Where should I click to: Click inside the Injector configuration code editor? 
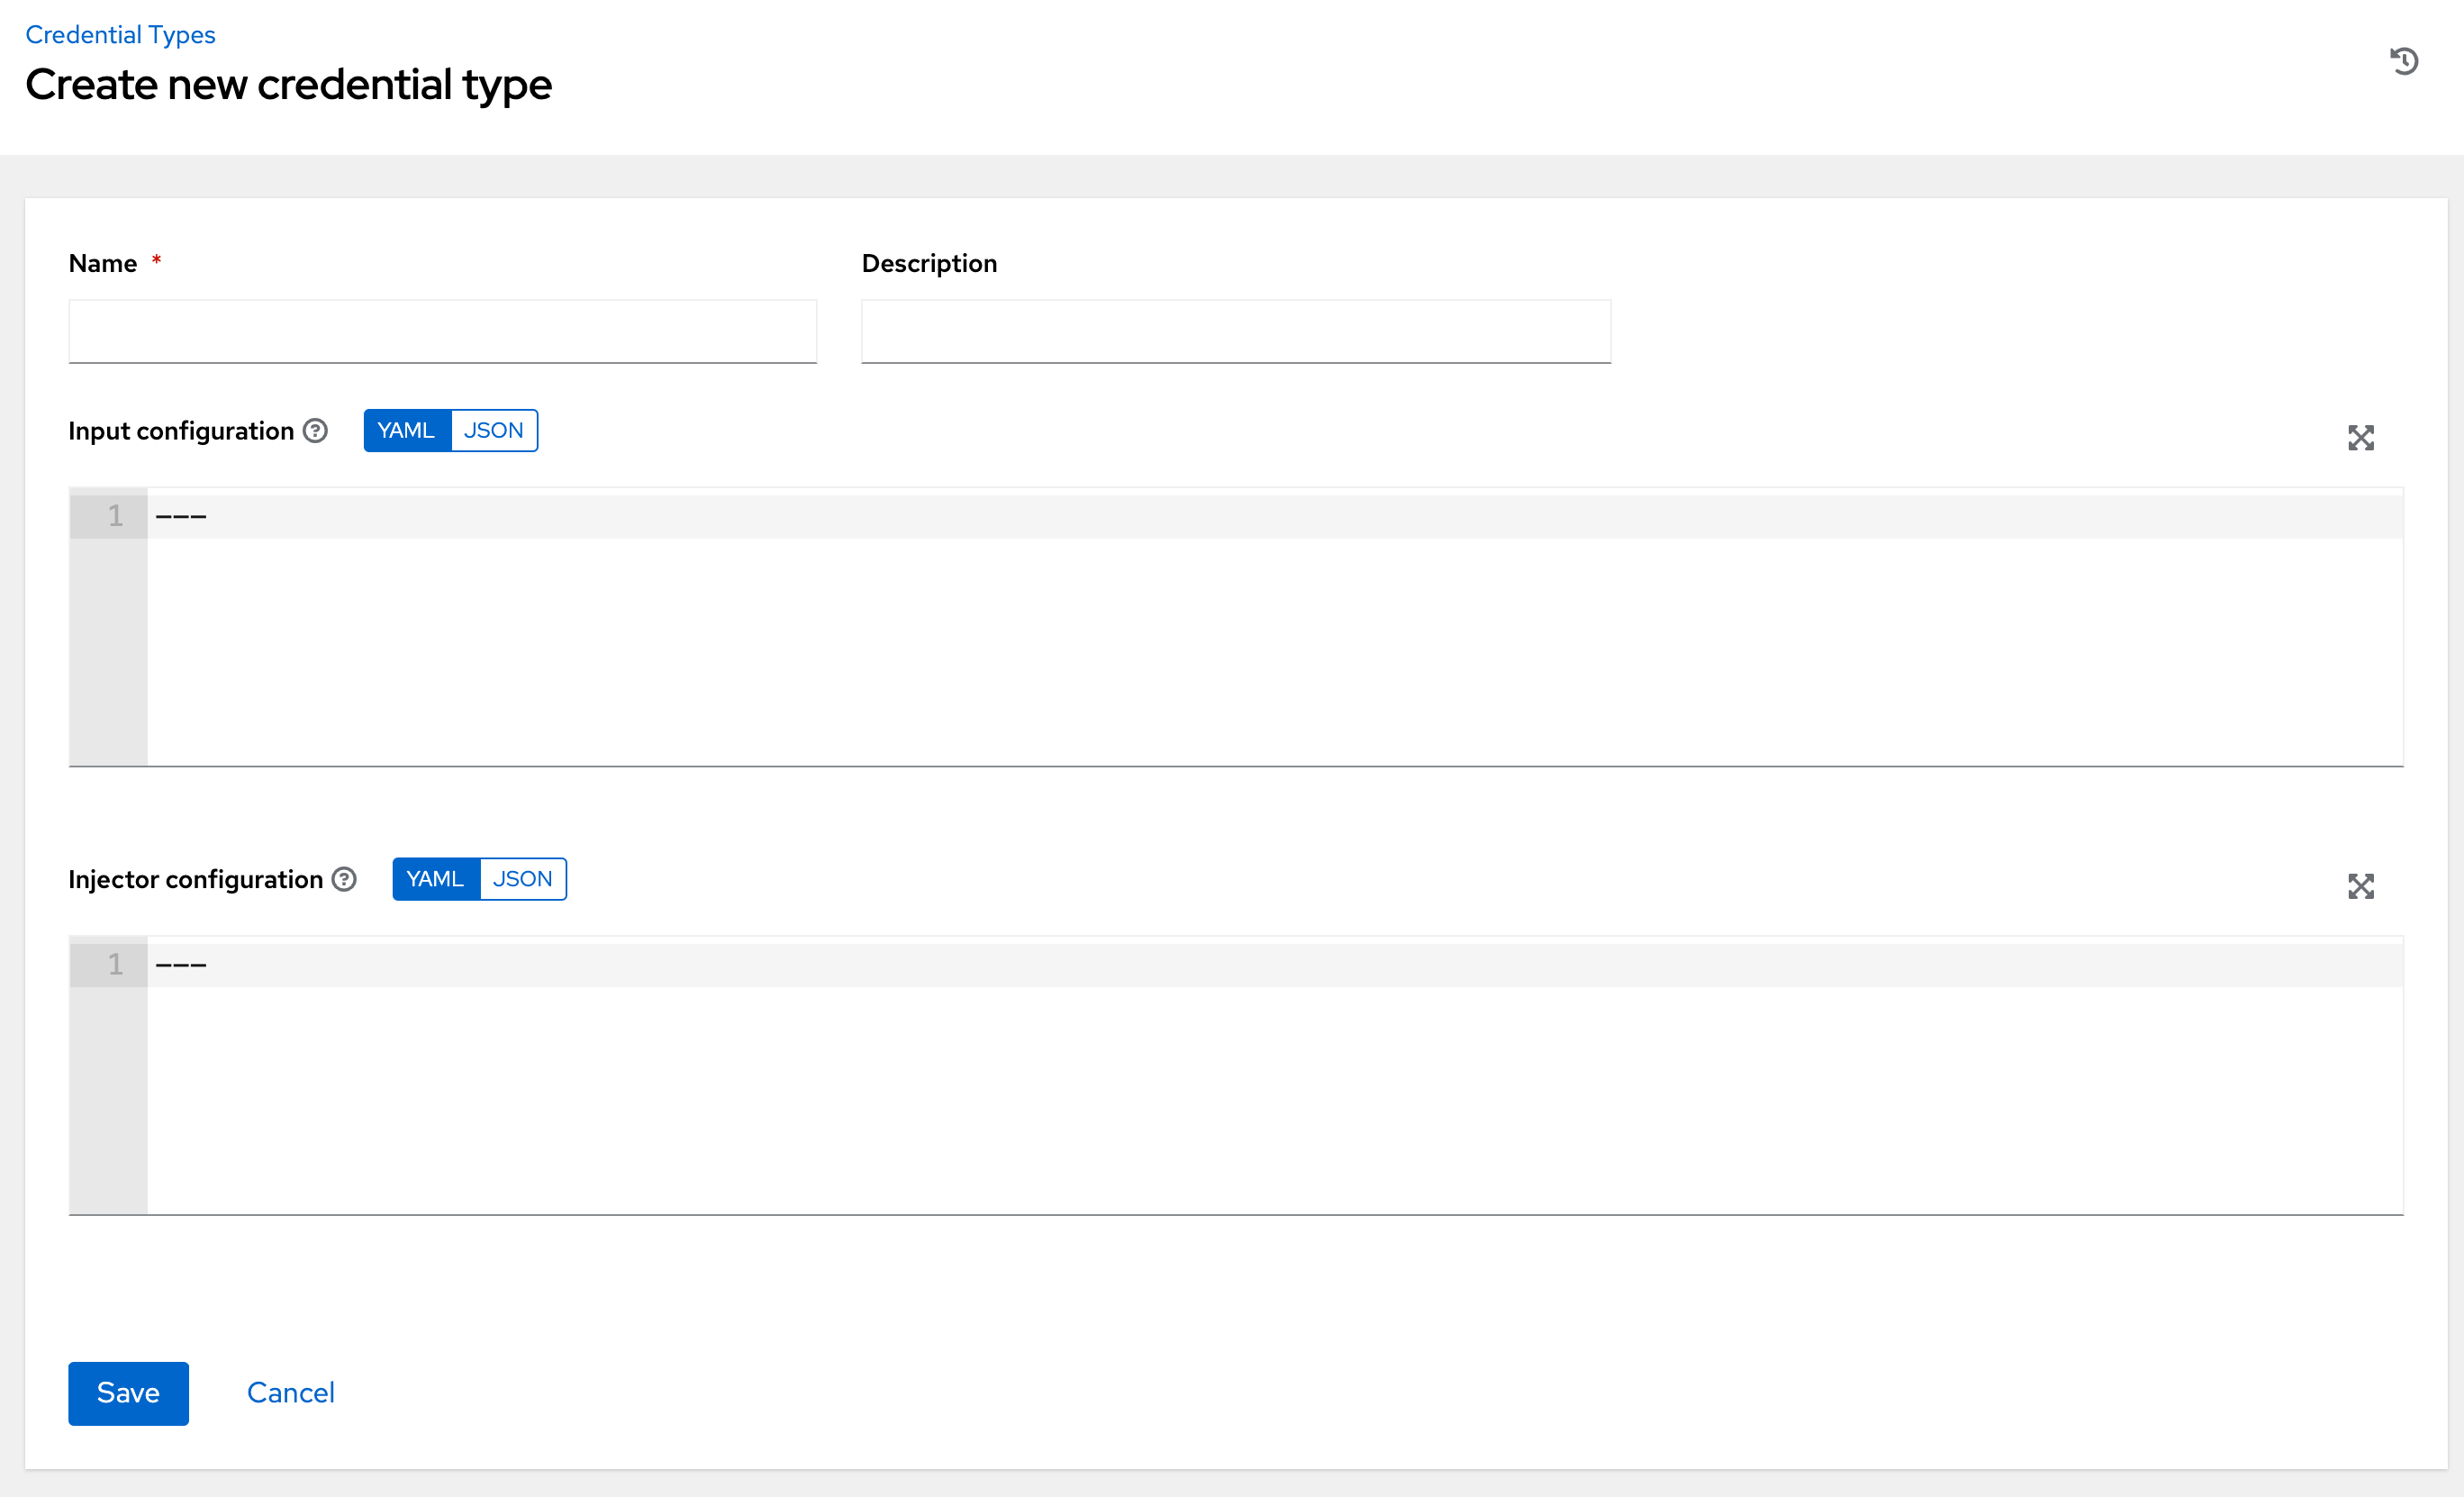[1200, 1070]
